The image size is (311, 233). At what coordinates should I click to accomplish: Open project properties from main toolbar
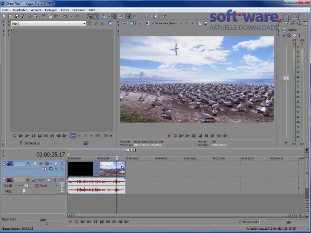point(35,16)
